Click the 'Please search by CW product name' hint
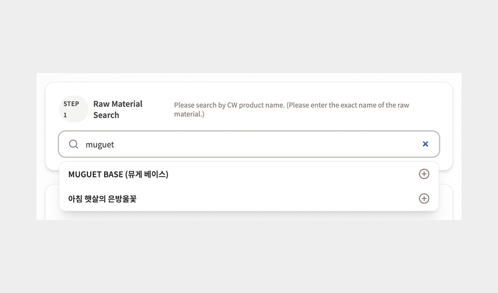This screenshot has width=498, height=293. (291, 109)
